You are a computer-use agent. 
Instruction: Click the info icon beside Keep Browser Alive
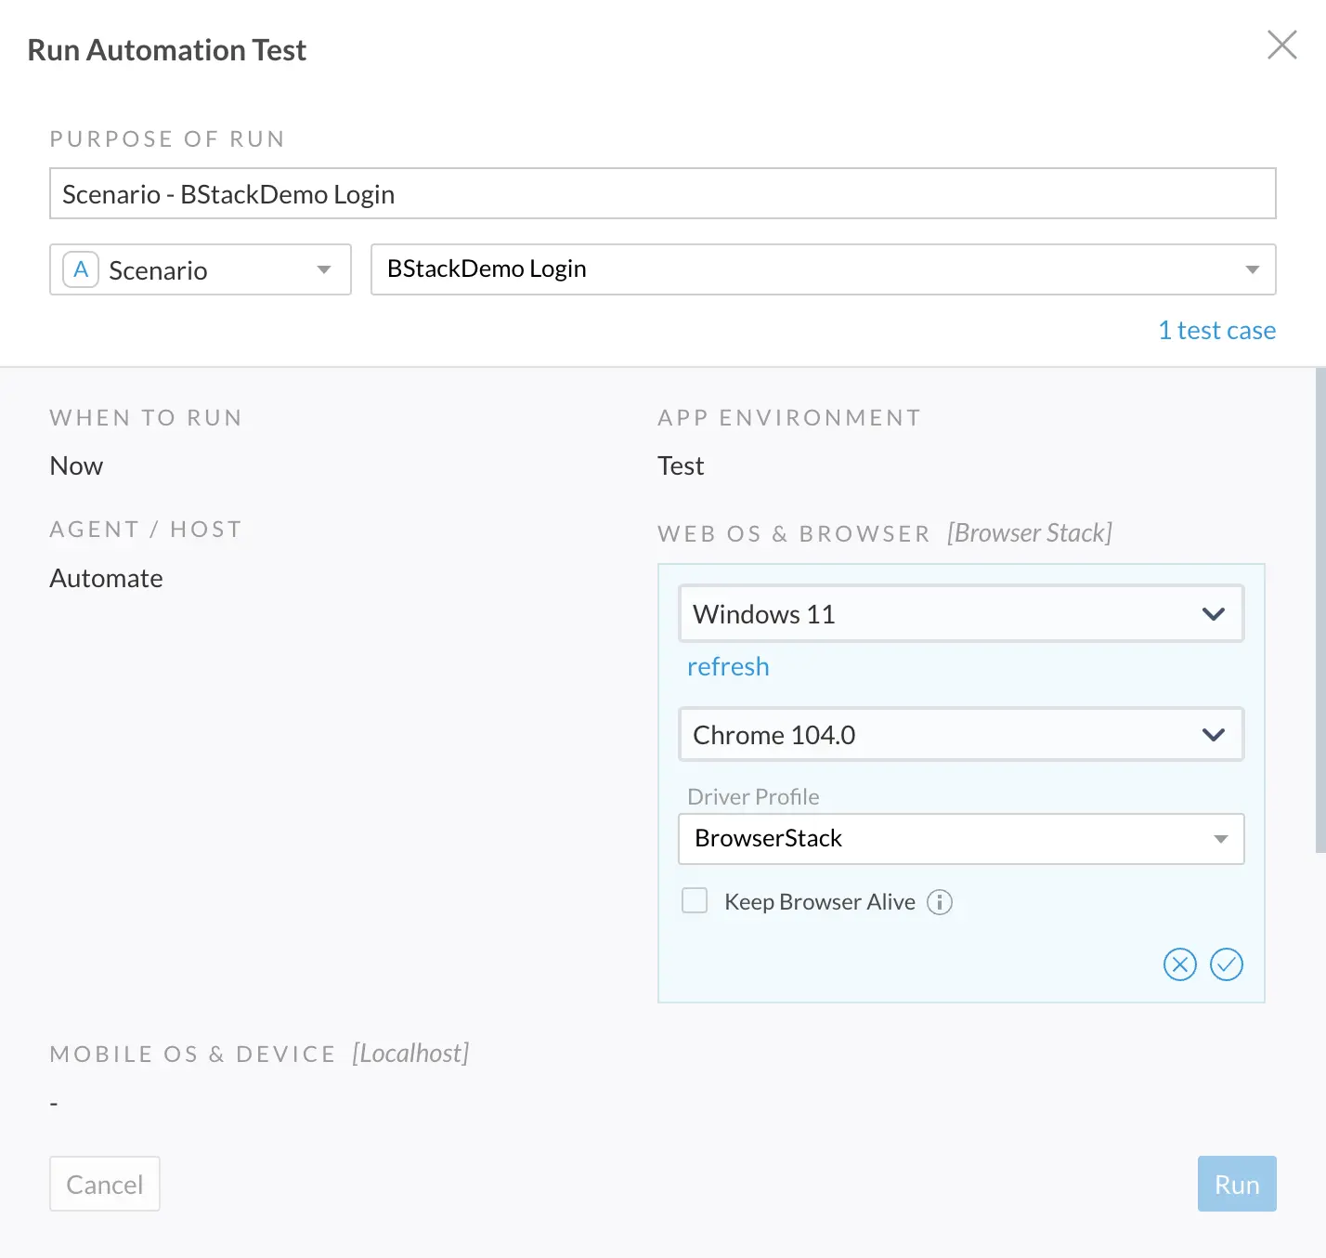[940, 902]
